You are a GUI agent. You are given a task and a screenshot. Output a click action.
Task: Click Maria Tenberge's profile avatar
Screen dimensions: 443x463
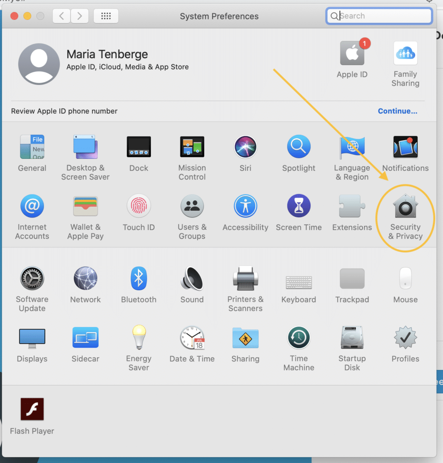39,64
